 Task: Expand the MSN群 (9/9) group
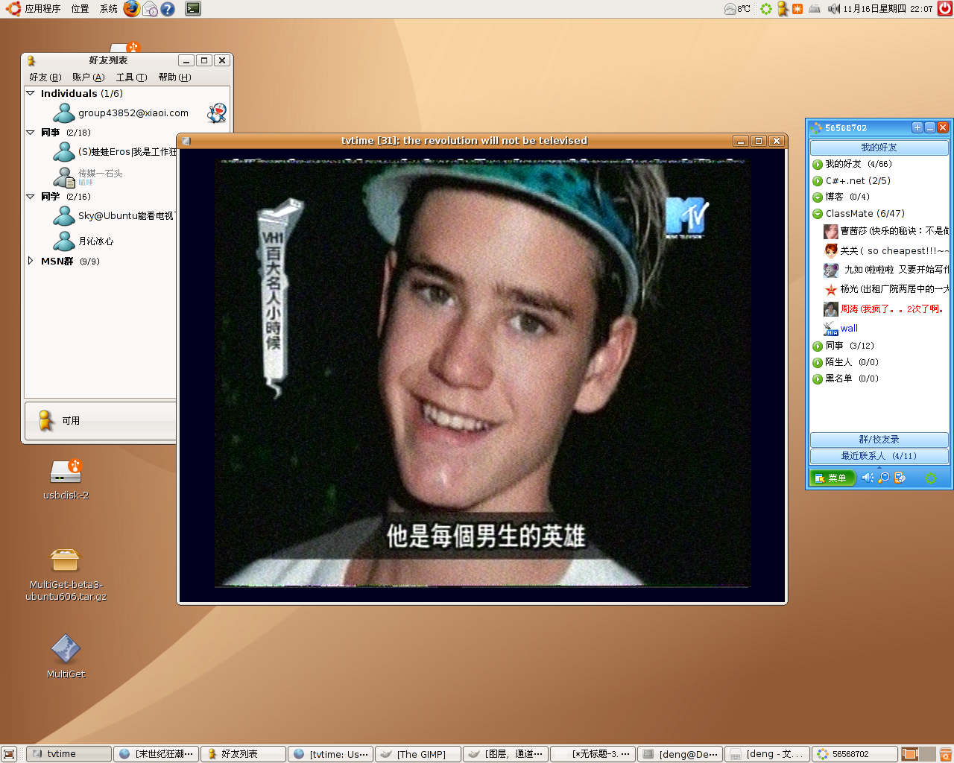(31, 261)
